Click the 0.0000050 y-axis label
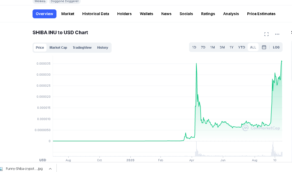The image size is (292, 172). click(x=43, y=130)
